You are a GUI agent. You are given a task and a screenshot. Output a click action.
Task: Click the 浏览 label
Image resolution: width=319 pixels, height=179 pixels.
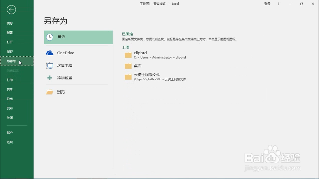(x=61, y=92)
